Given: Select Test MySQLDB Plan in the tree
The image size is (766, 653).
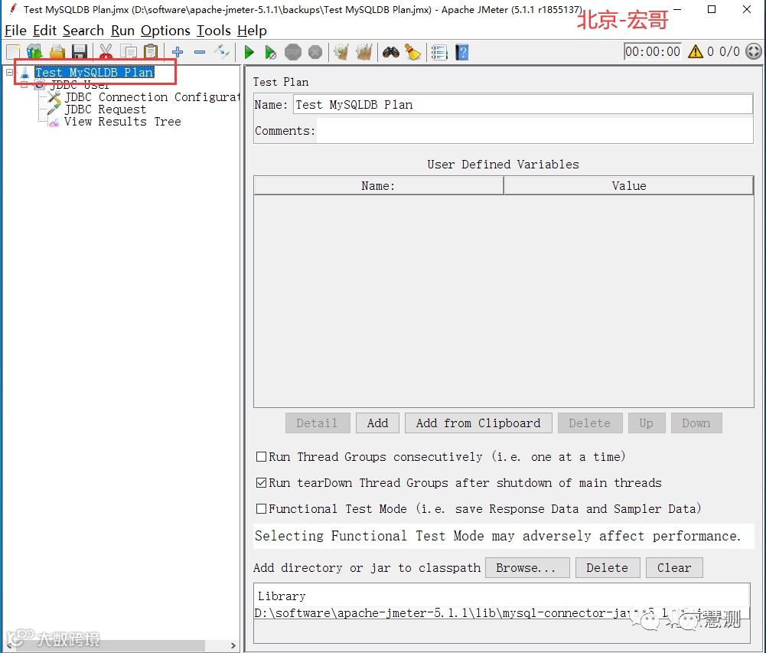Looking at the screenshot, I should [94, 72].
